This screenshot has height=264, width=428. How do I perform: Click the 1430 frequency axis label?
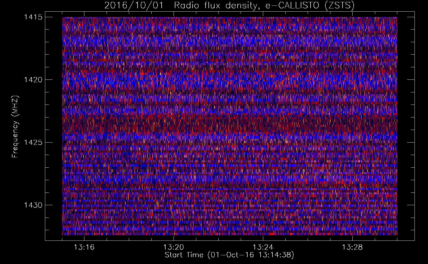click(33, 205)
